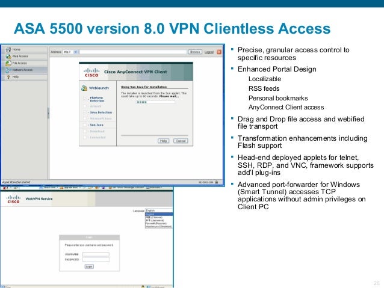Toggle the Connected step checkbox
The height and width of the screenshot is (288, 384).
(85, 138)
